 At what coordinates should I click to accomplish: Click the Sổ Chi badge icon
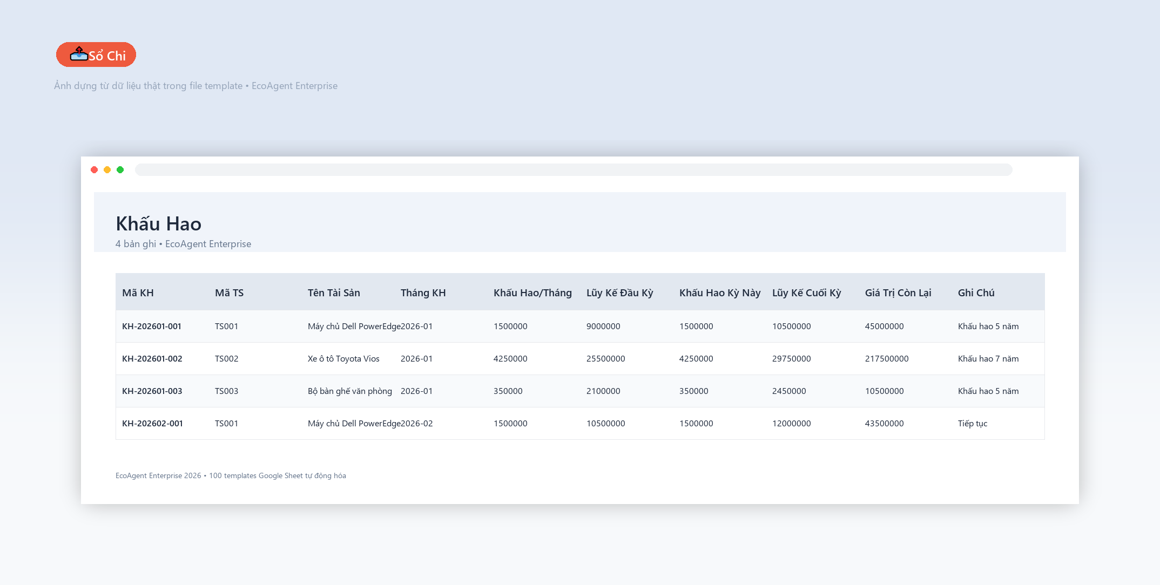pos(79,53)
